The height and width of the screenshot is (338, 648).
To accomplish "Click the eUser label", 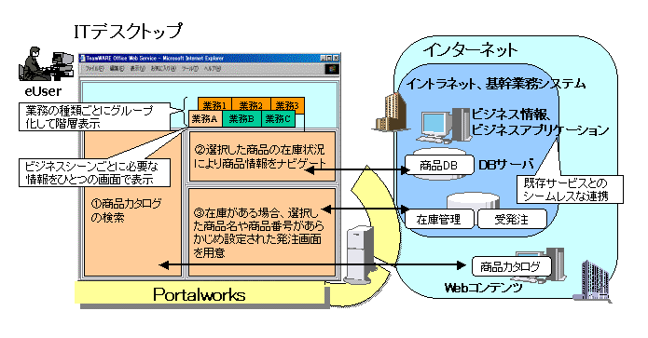I will coord(43,91).
